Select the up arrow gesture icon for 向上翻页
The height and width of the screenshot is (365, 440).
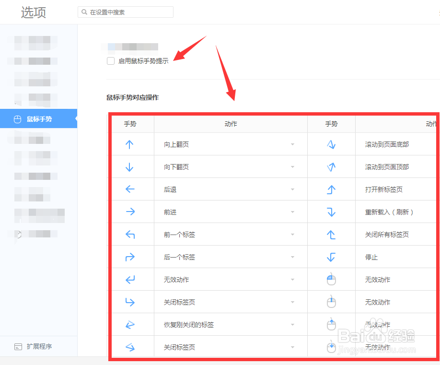[x=130, y=144]
